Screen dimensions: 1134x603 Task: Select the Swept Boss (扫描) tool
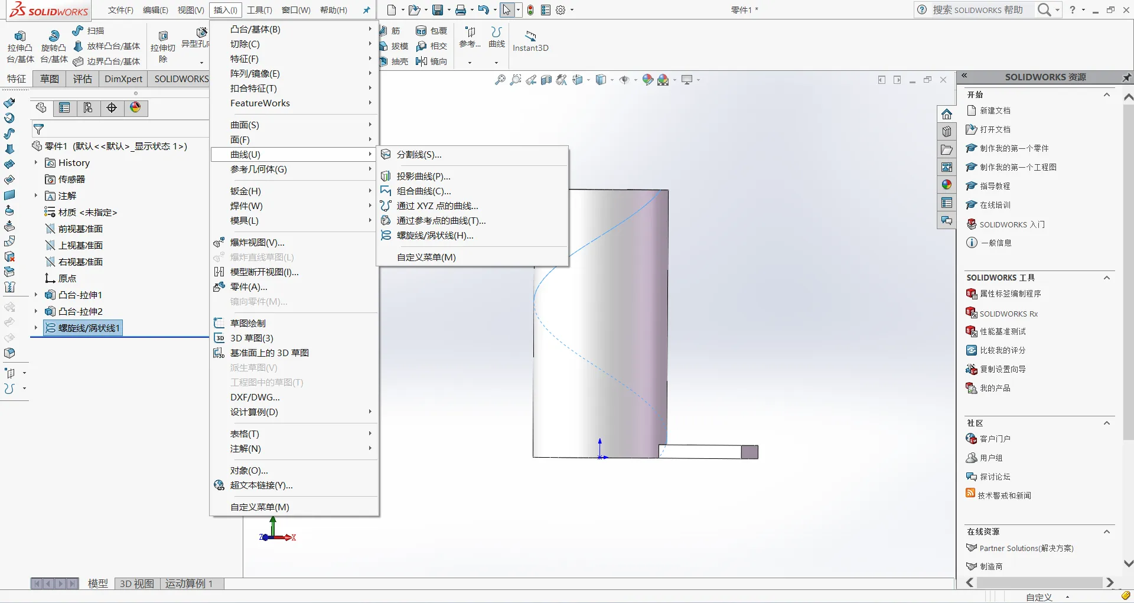[89, 31]
